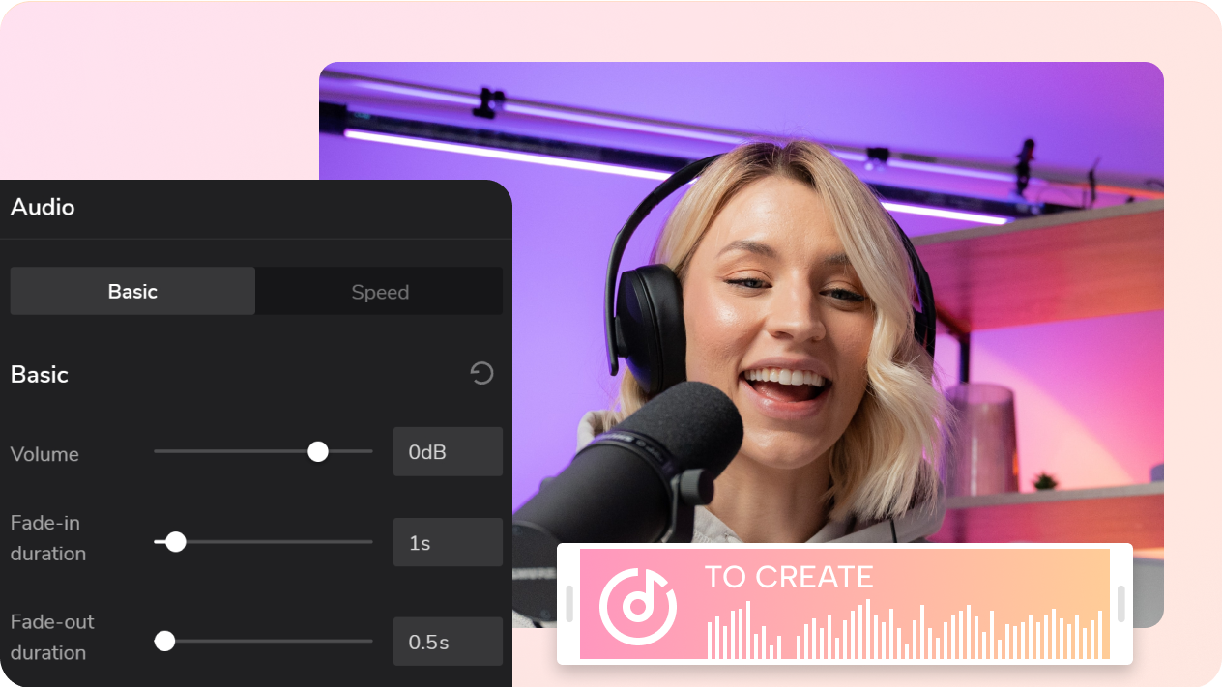Click the Fade-in duration label
The width and height of the screenshot is (1222, 687).
tap(48, 538)
